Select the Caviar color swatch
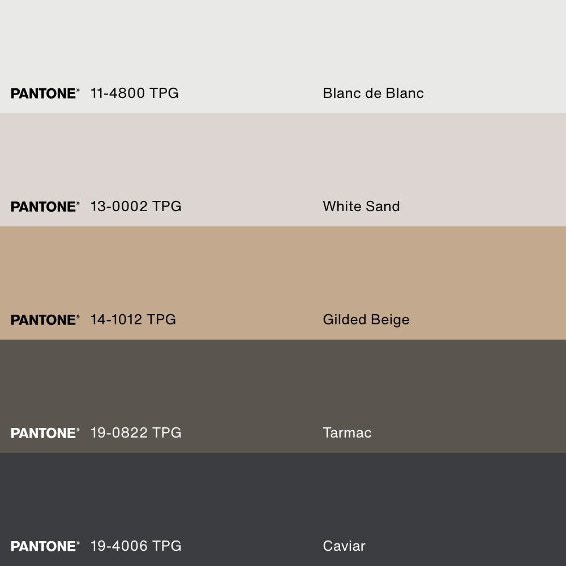Image resolution: width=566 pixels, height=566 pixels. click(283, 498)
